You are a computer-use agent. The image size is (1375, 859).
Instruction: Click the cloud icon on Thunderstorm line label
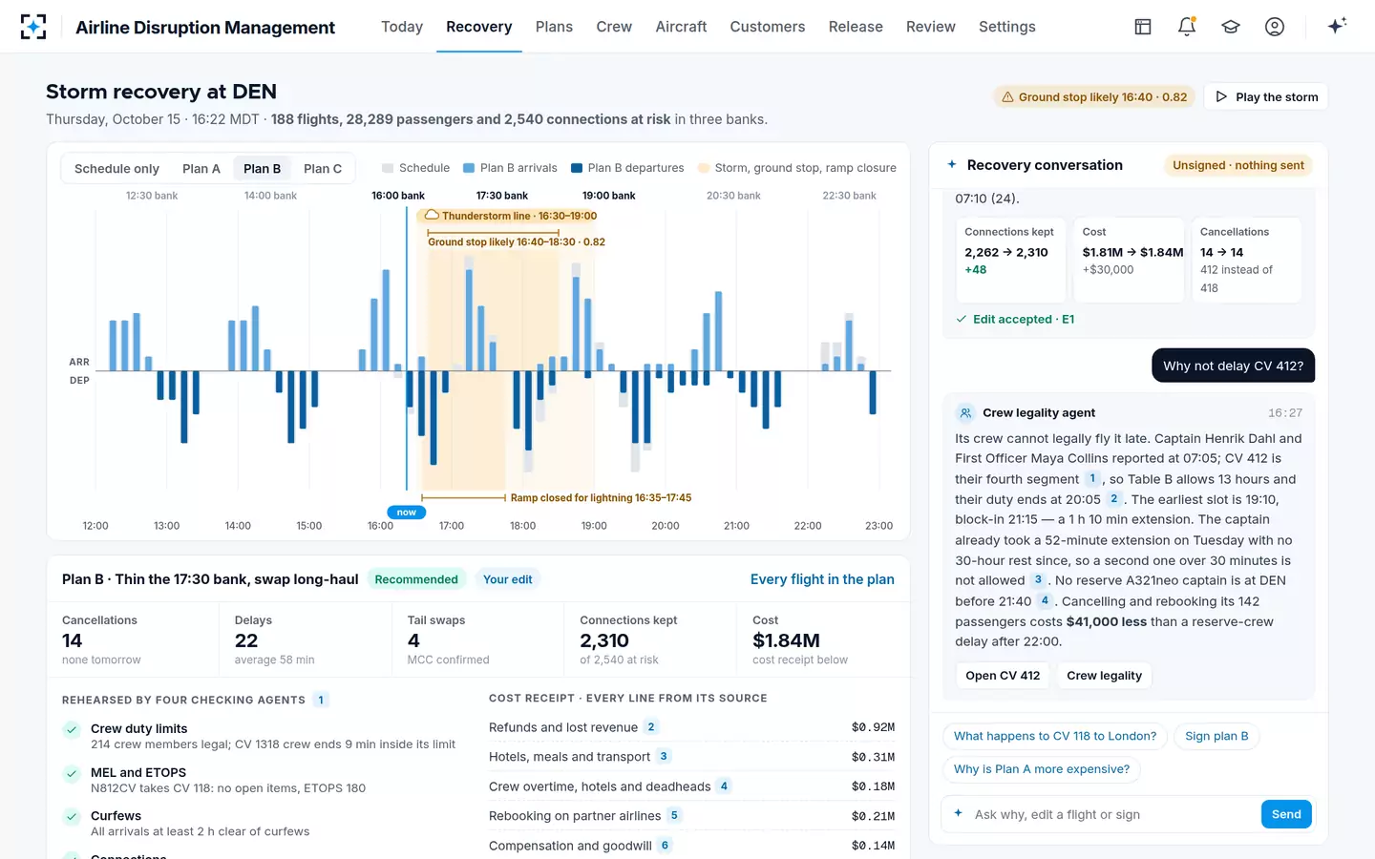click(432, 216)
